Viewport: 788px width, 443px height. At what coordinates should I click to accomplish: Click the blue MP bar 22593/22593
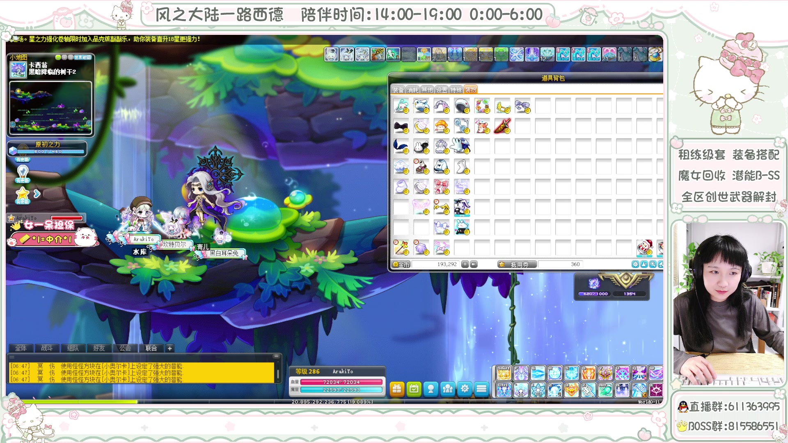(341, 390)
